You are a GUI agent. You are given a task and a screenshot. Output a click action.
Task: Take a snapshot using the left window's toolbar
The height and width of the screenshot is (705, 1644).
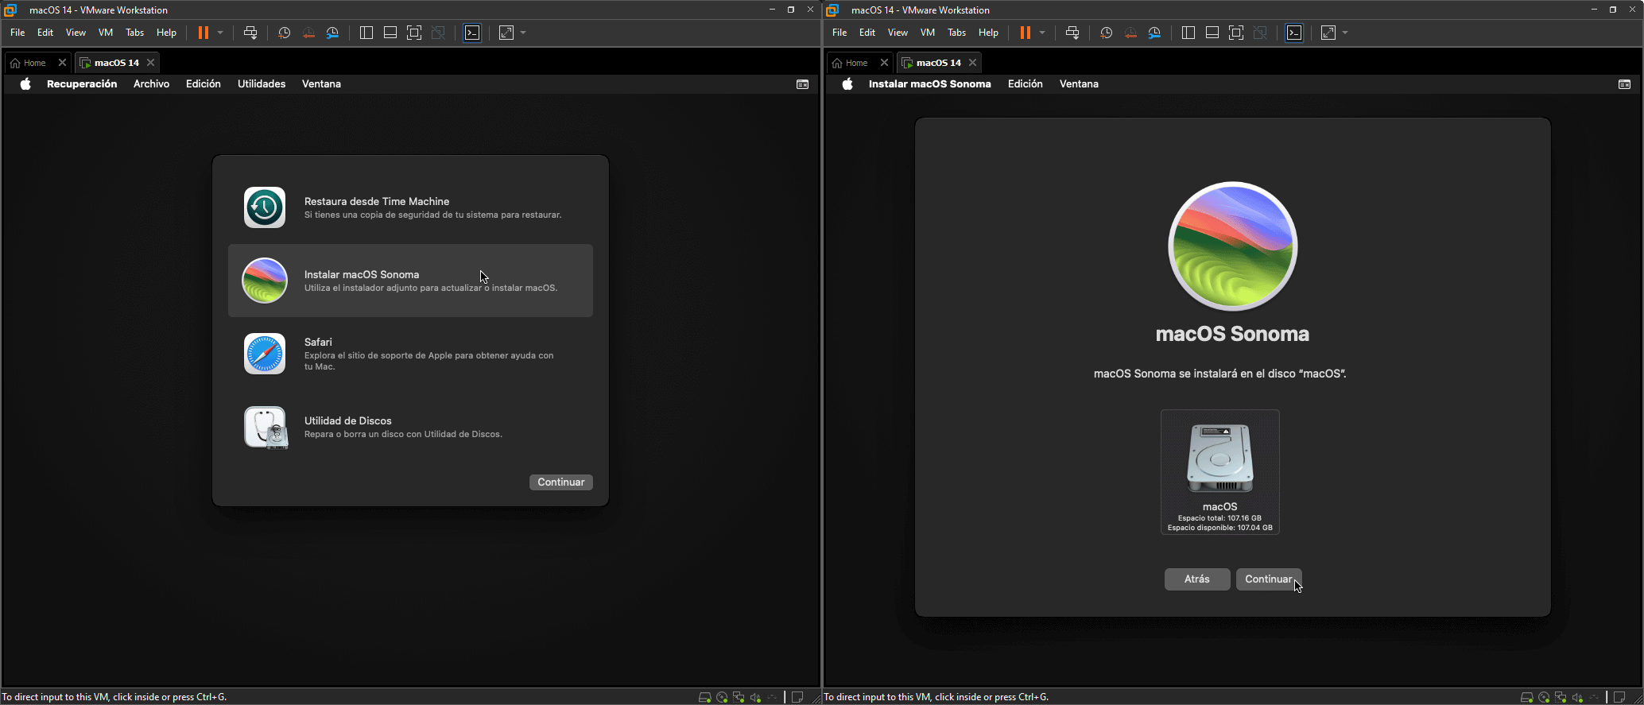click(x=285, y=33)
